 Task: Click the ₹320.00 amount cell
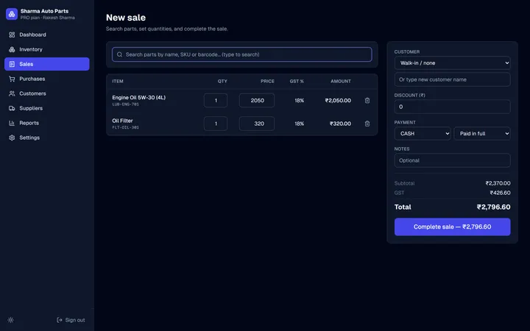(340, 124)
